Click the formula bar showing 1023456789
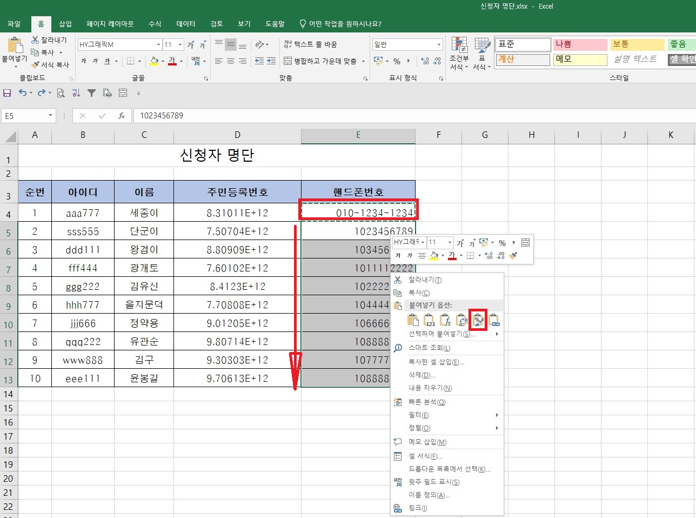696x518 pixels. (414, 116)
